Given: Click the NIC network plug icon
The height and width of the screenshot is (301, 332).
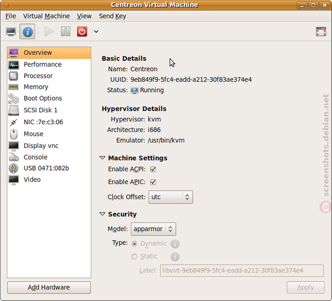Looking at the screenshot, I should (14, 122).
